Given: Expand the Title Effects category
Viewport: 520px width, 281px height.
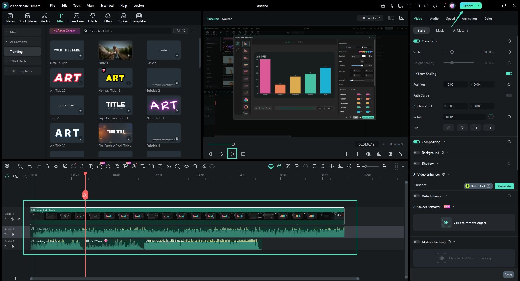Looking at the screenshot, I should [6, 61].
